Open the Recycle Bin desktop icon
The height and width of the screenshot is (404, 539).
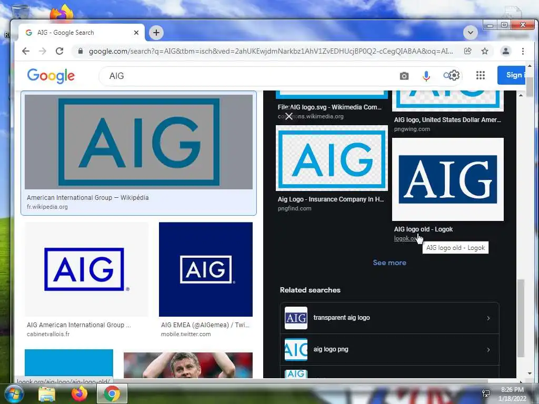click(20, 12)
